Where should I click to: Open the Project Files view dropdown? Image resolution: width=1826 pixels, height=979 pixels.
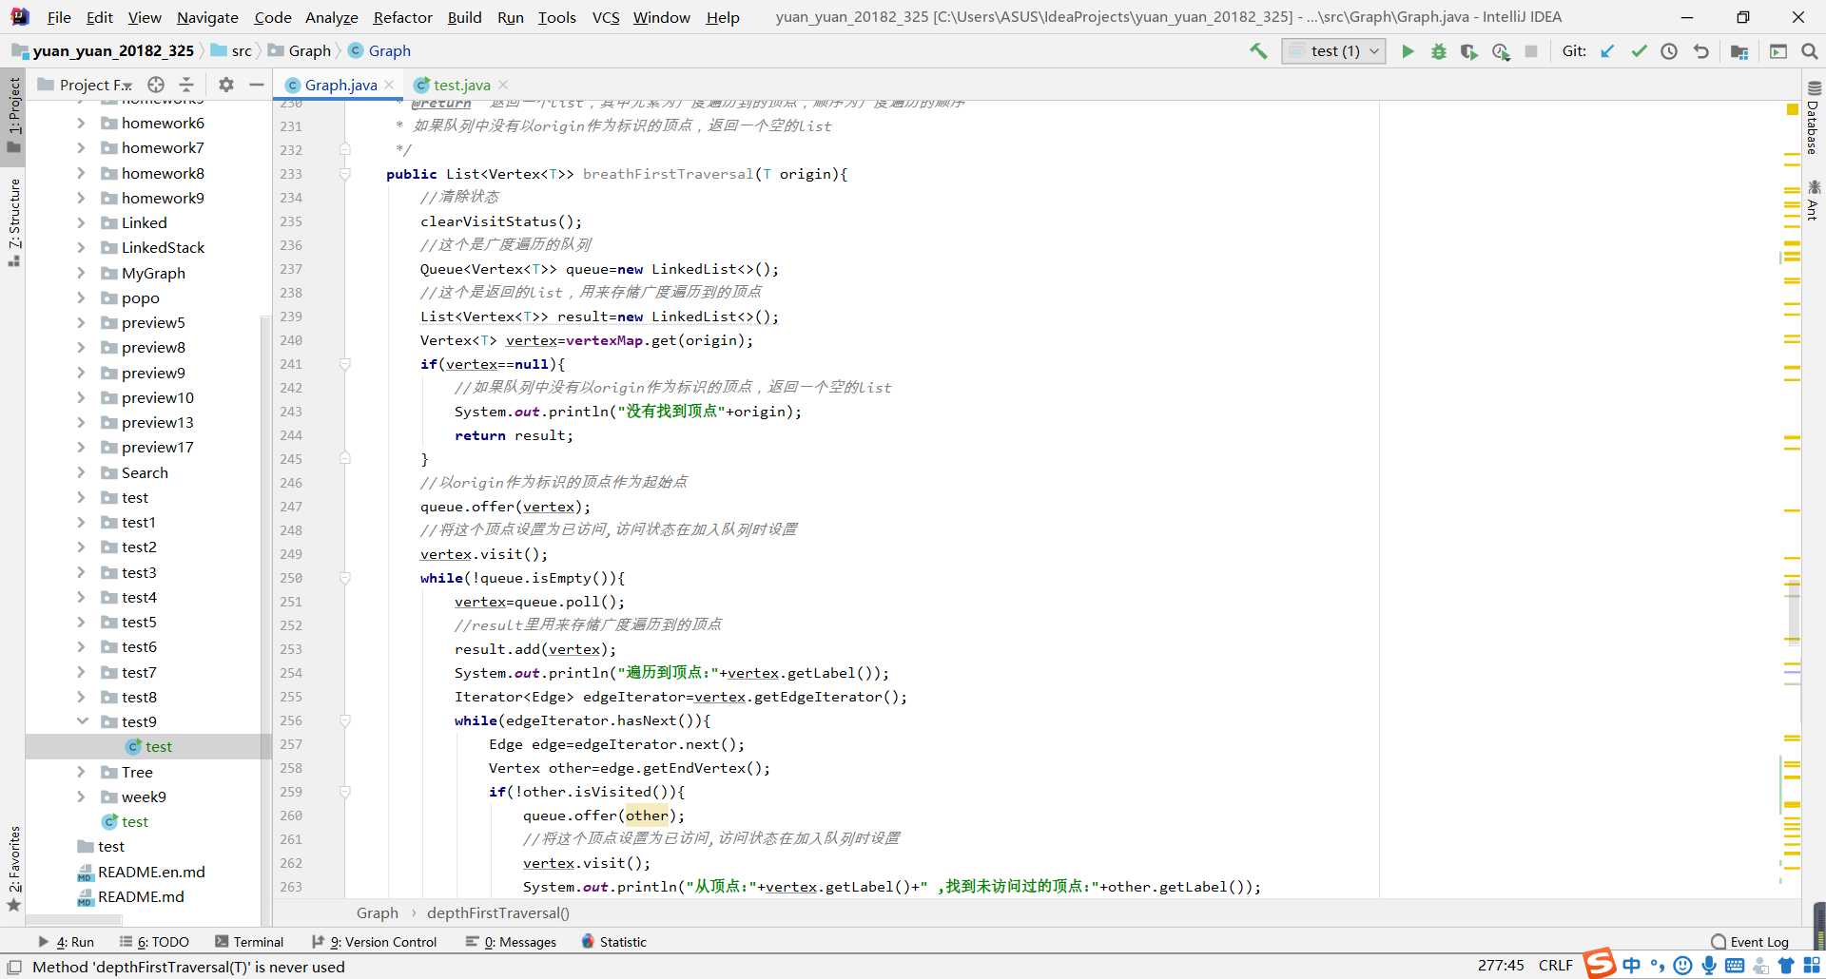[x=95, y=85]
